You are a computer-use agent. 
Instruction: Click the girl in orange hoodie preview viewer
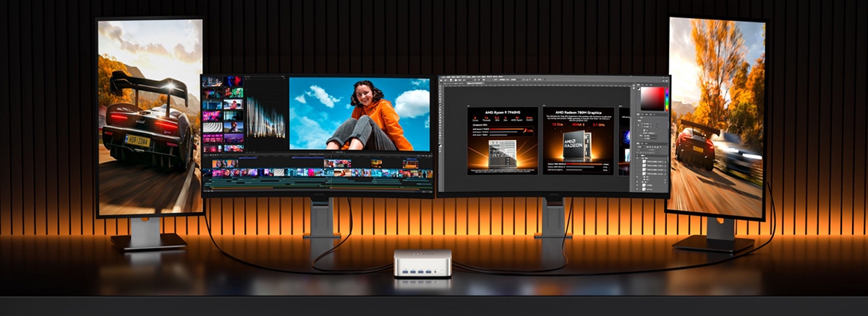[x=359, y=114]
